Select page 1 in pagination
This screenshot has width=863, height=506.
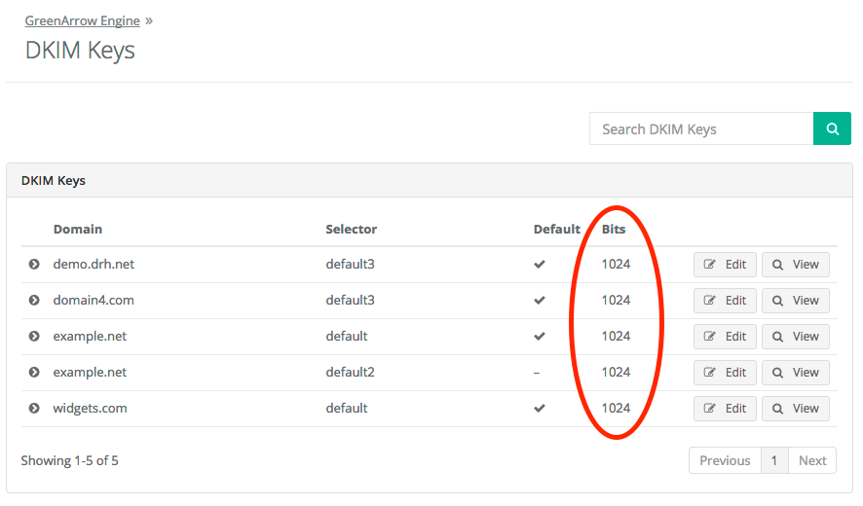(x=774, y=461)
